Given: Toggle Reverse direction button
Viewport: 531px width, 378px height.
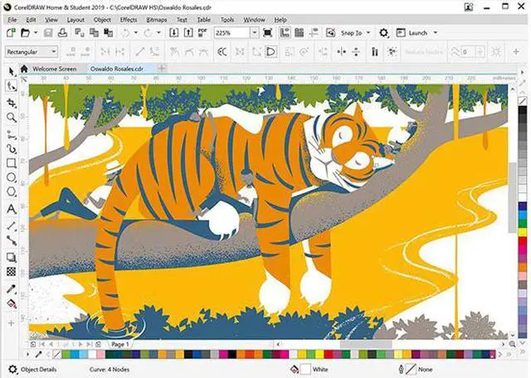Looking at the screenshot, I should (222, 51).
